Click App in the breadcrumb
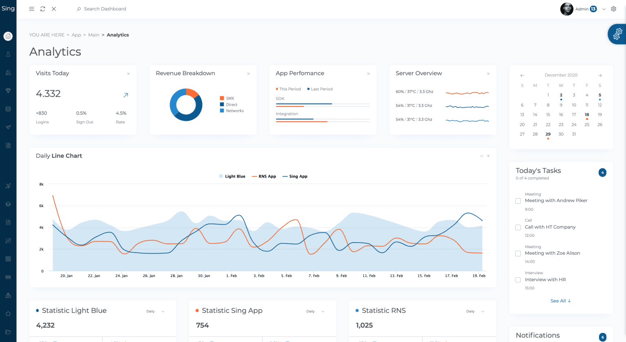This screenshot has height=342, width=626. [x=76, y=35]
